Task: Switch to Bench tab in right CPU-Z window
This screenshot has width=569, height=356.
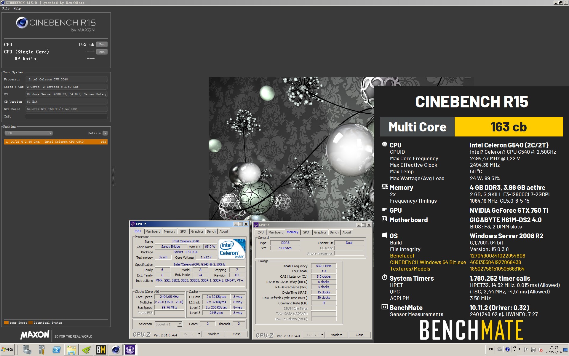Action: [x=334, y=232]
